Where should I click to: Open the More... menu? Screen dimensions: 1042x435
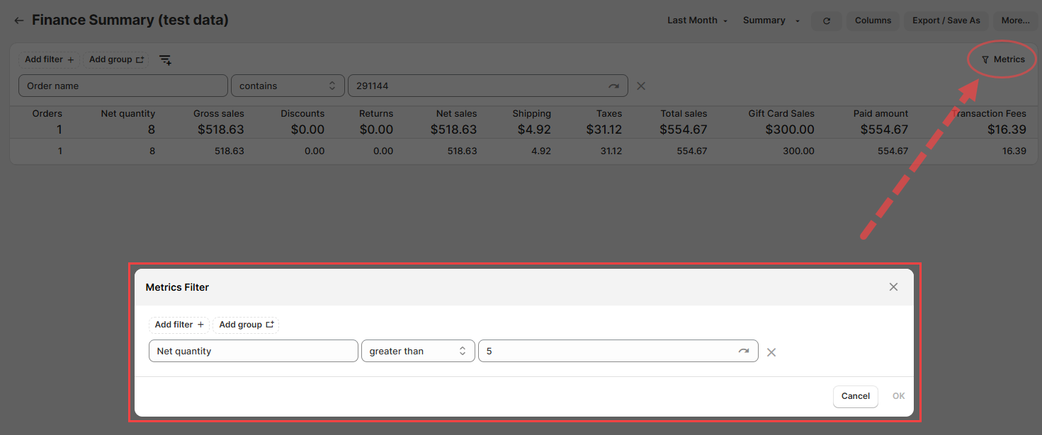click(1015, 21)
